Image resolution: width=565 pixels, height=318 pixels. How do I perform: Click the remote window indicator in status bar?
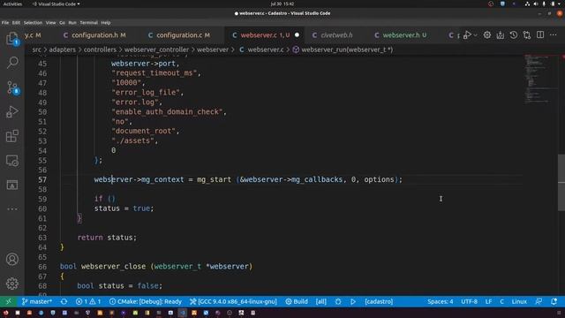point(8,301)
